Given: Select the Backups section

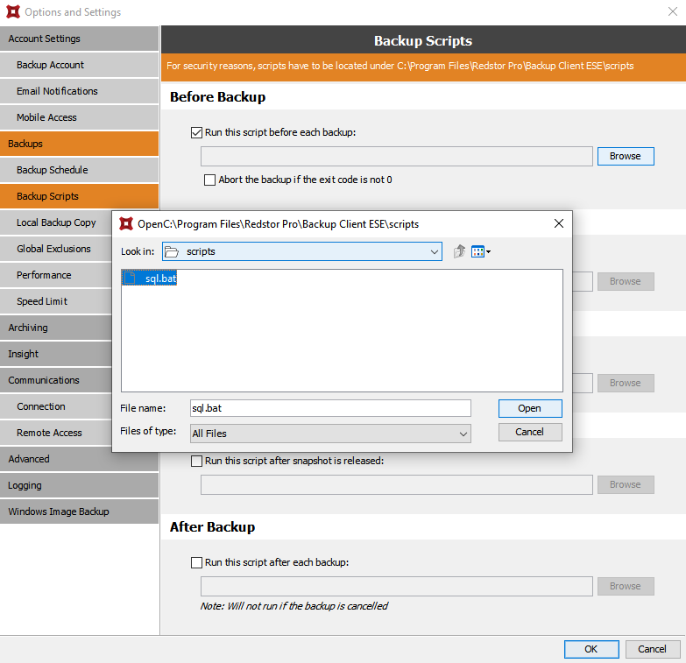Looking at the screenshot, I should pyautogui.click(x=79, y=144).
